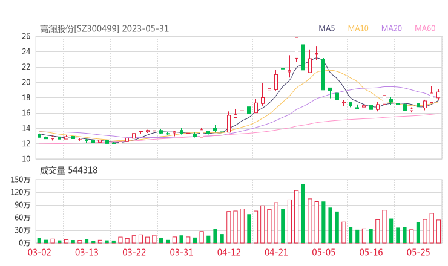The height and width of the screenshot is (266, 448).
Task: Click the 05-05 date label
Action: click(x=324, y=252)
